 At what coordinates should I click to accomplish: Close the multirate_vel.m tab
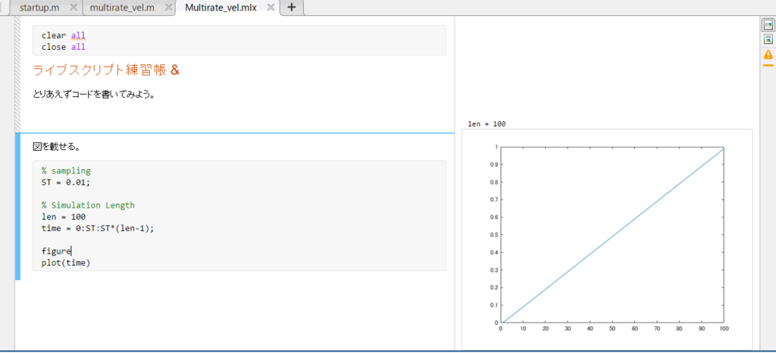pyautogui.click(x=168, y=8)
